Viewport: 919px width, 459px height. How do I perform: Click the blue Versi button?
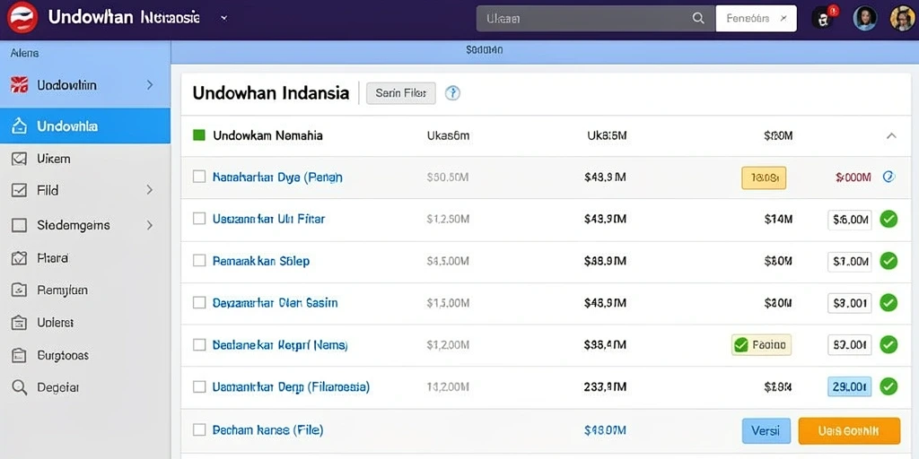[766, 431]
